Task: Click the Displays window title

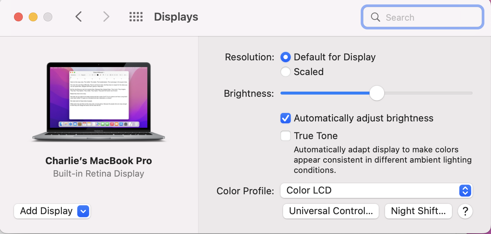Action: point(176,17)
